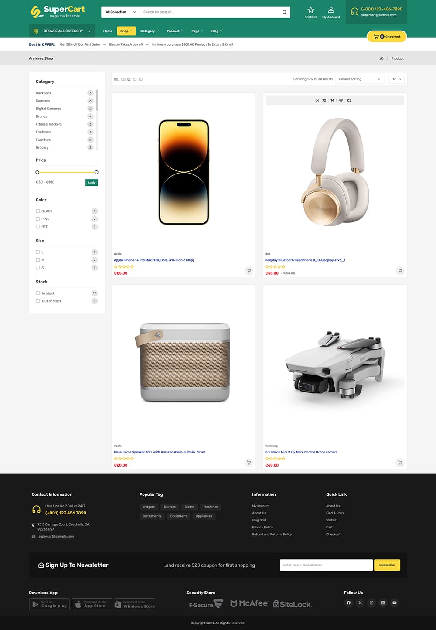Go to the breadcrumb home icon

(381, 58)
